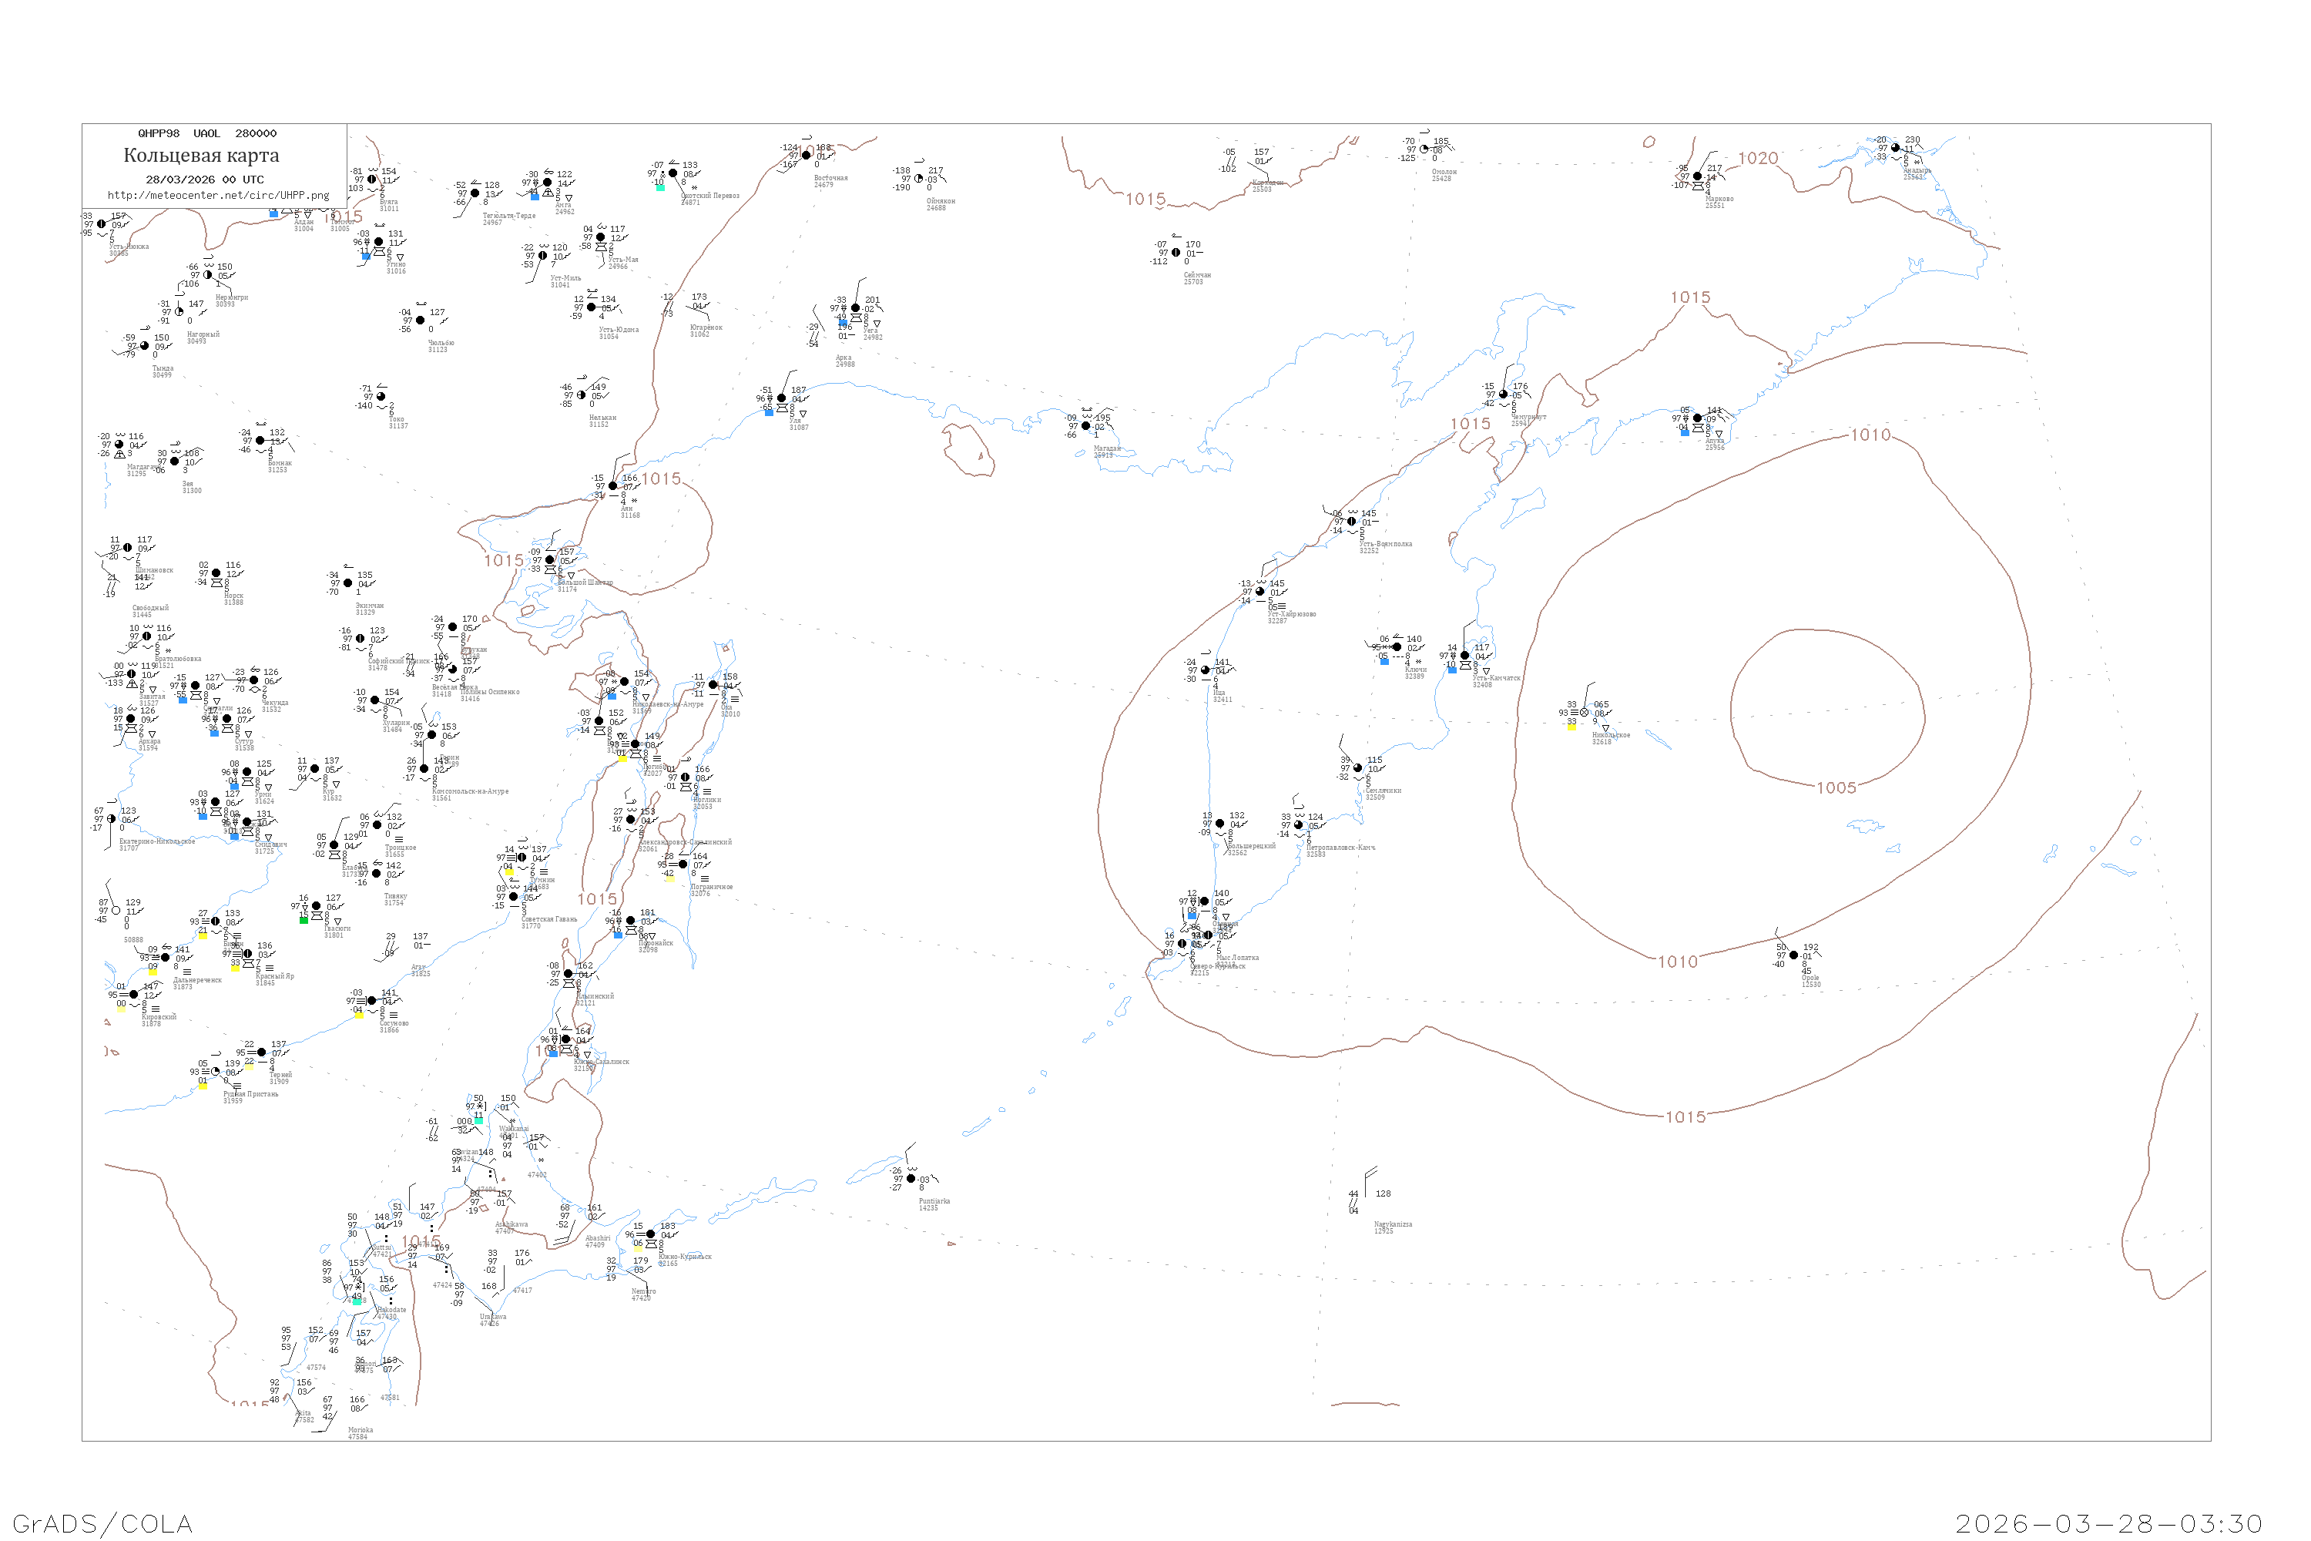Click the 28/03/2026 00 UTC date text
Viewport: 2311px width, 1541px height.
tap(204, 180)
